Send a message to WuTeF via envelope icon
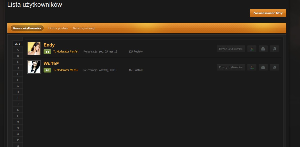The height and width of the screenshot is (147, 300). (263, 67)
